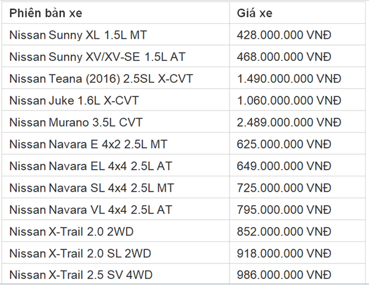The width and height of the screenshot is (369, 285).
Task: Click Nissan Sunny XV/XV-SE 1.5L AT row
Action: click(97, 57)
